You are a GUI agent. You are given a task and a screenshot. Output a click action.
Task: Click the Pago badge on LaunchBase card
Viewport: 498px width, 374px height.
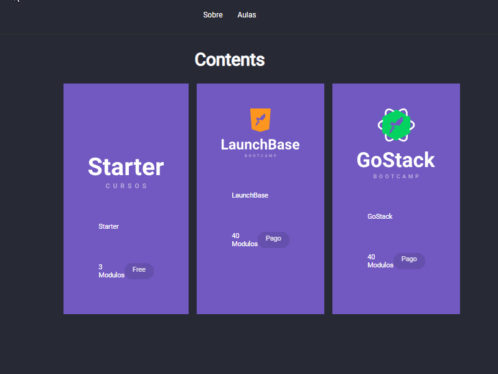pyautogui.click(x=274, y=239)
